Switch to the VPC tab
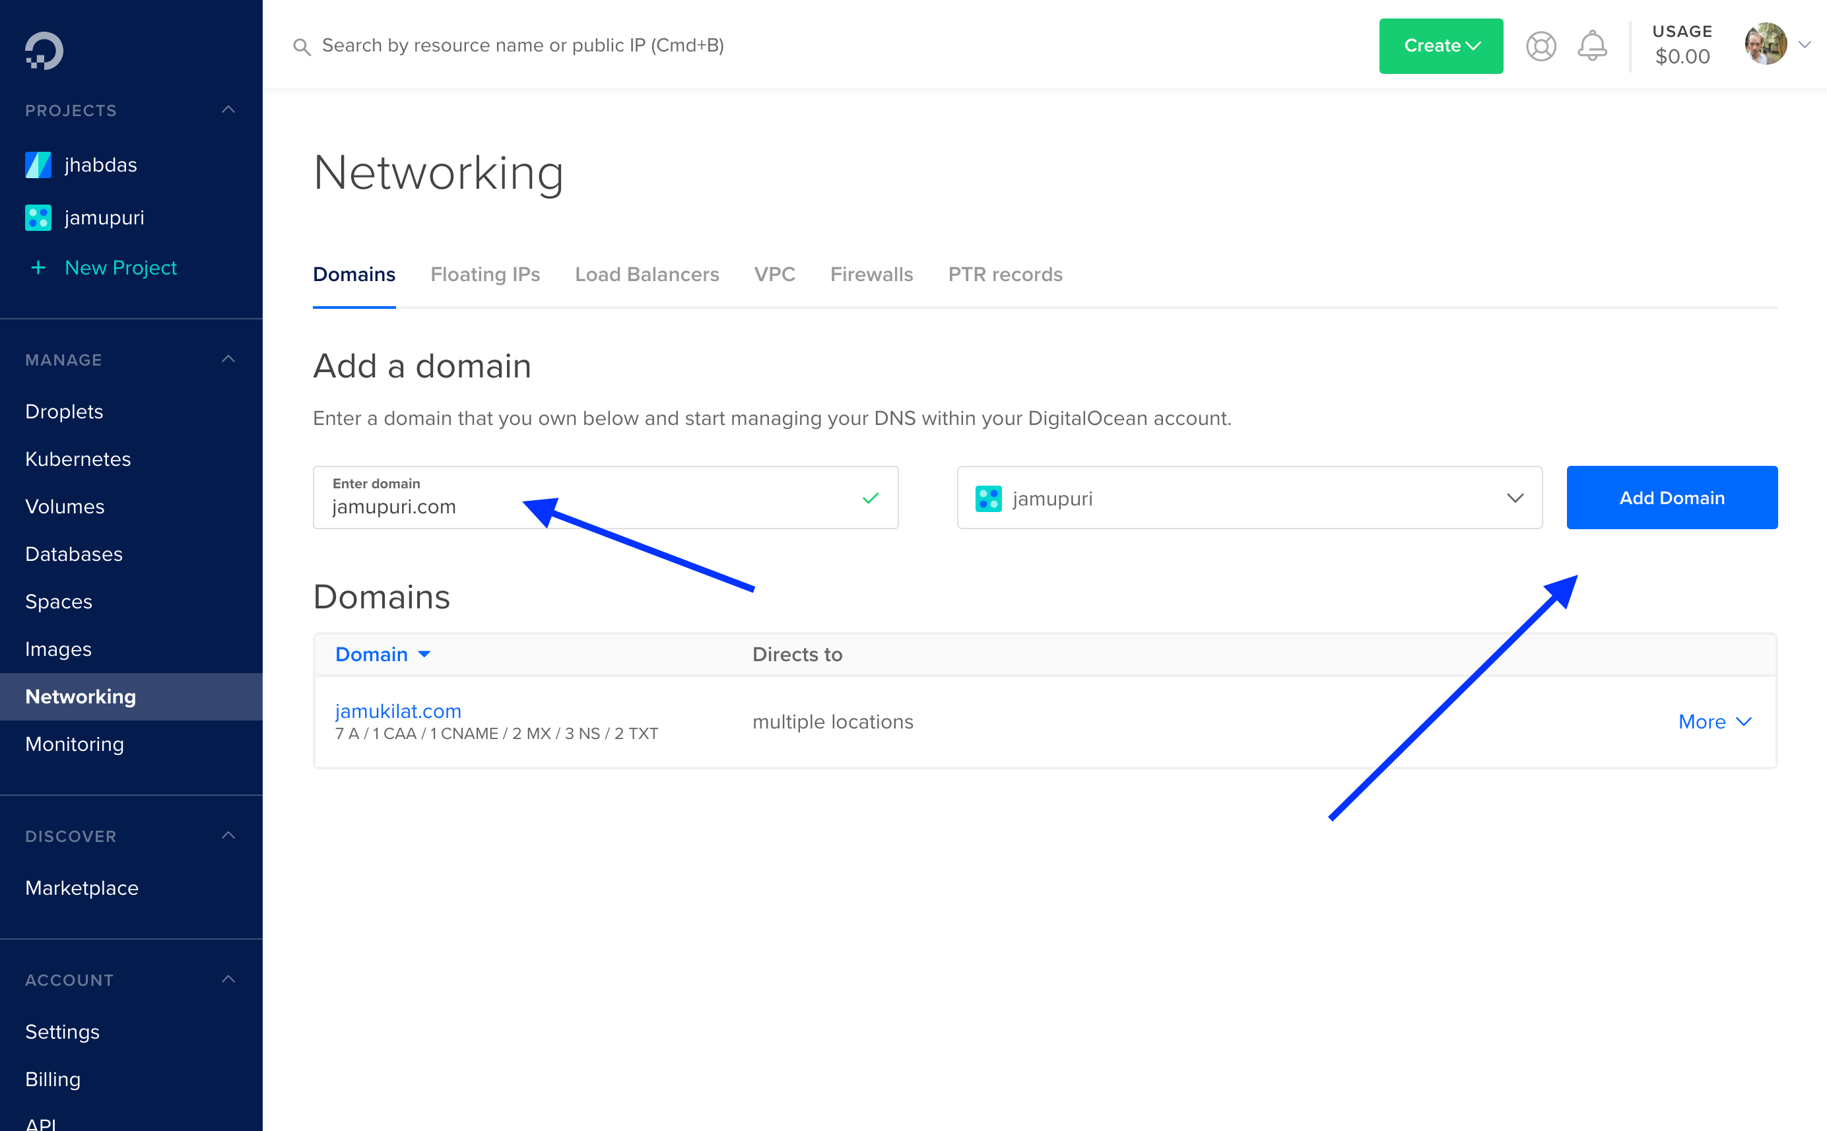1827x1131 pixels. (774, 275)
